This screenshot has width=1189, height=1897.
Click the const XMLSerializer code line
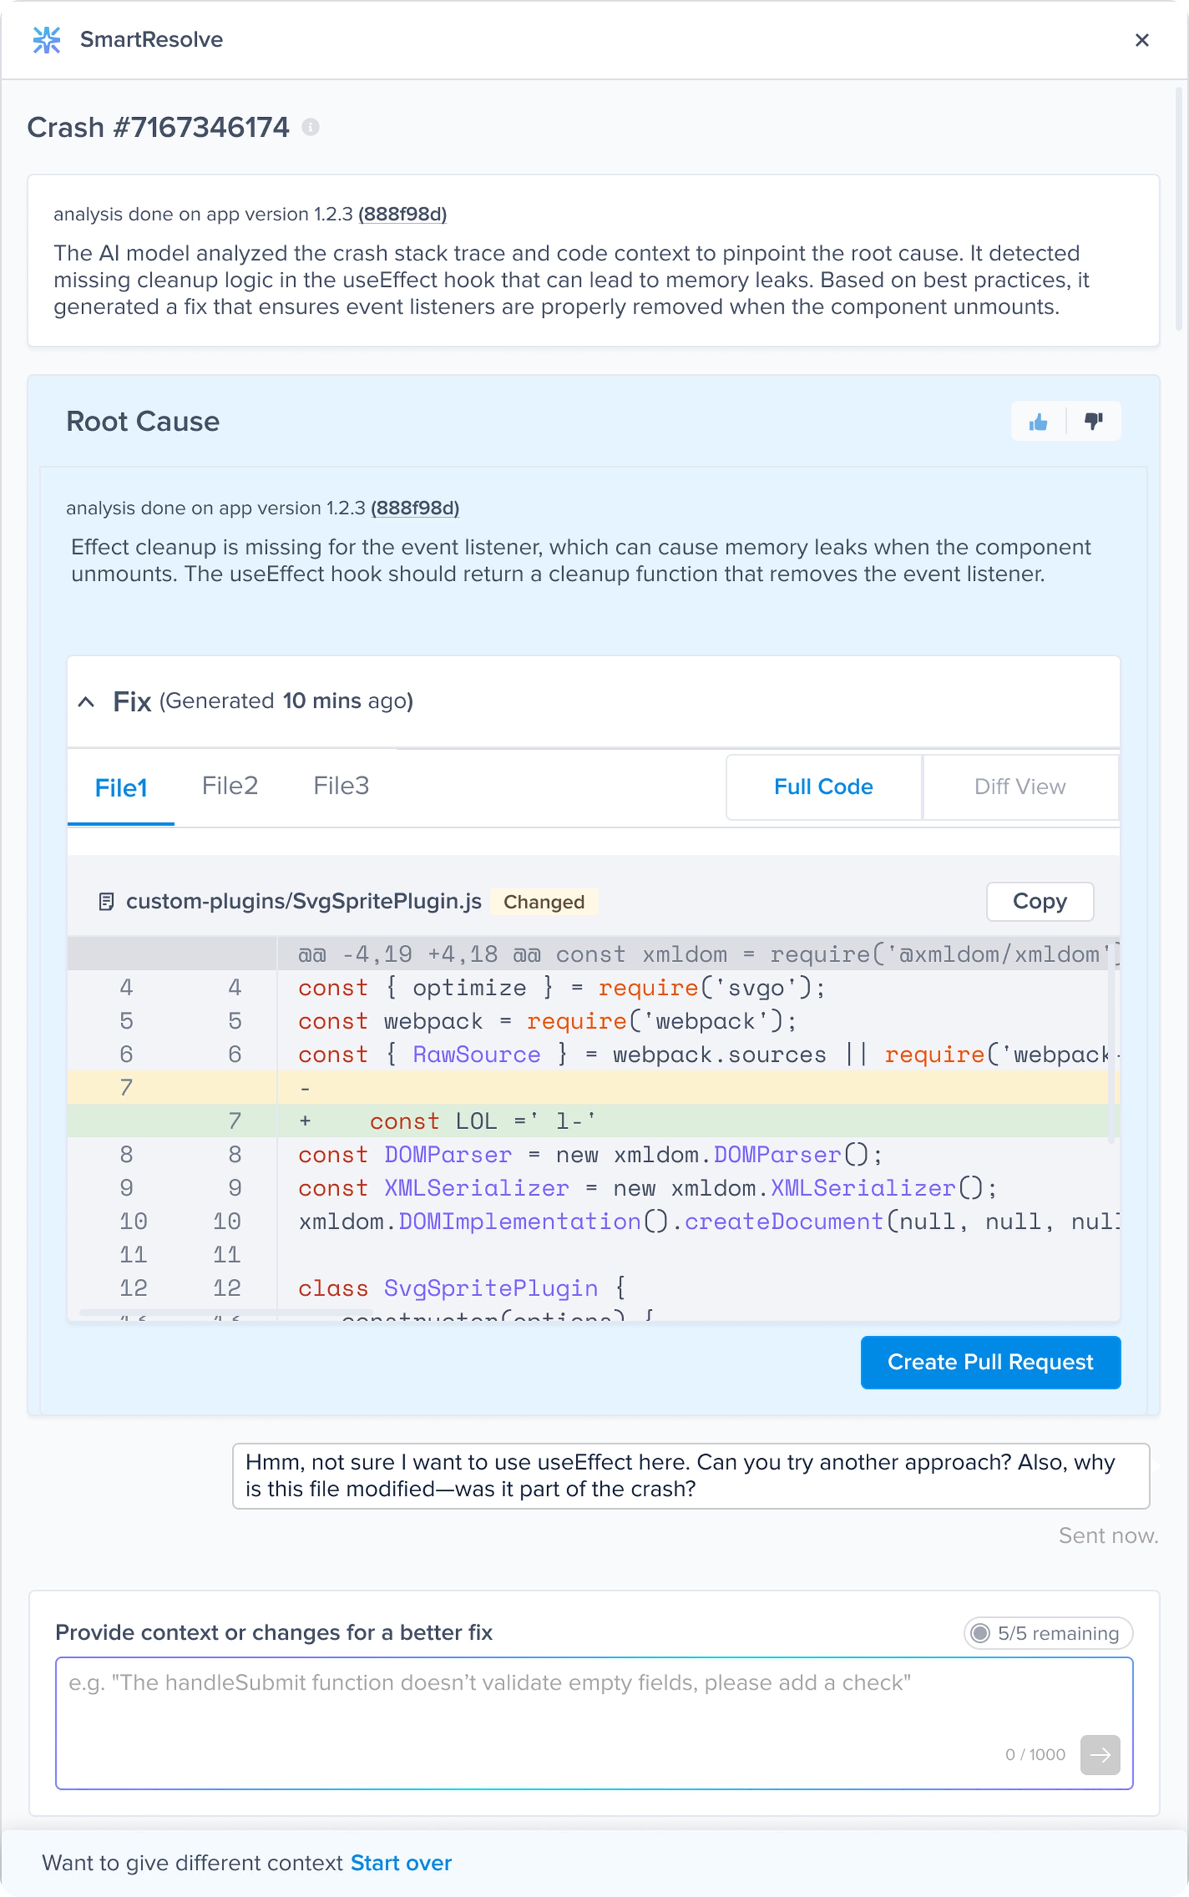pyautogui.click(x=594, y=1188)
